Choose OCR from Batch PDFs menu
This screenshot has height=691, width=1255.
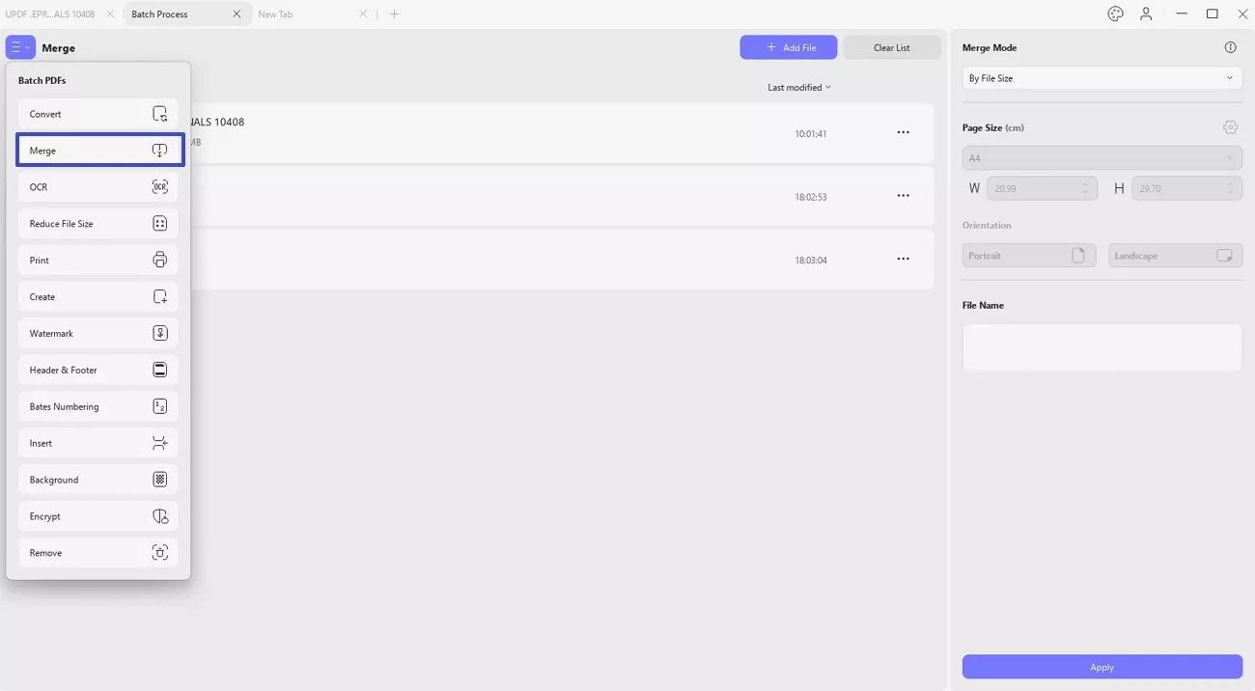(98, 187)
